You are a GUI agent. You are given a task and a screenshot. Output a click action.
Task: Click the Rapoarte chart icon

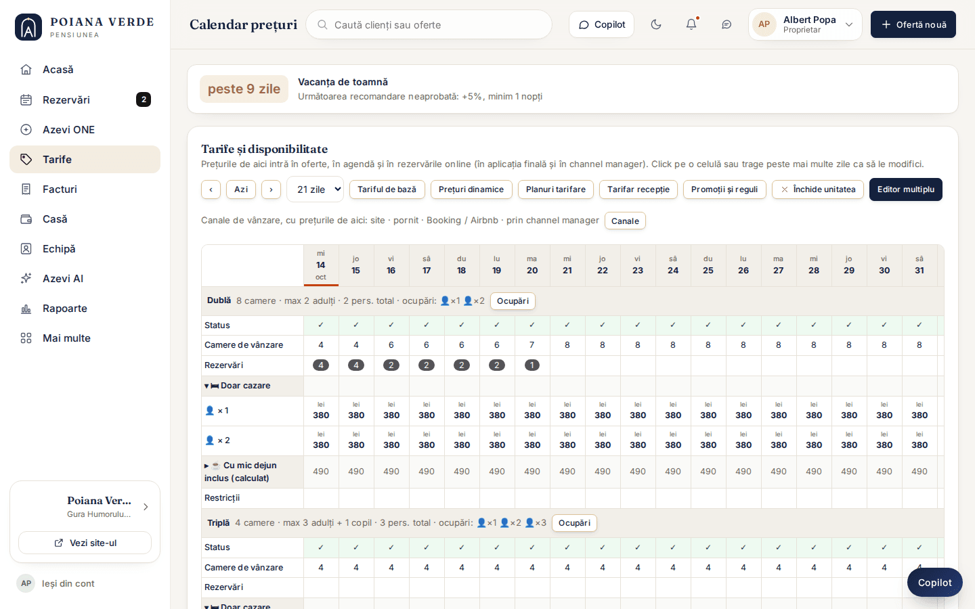click(x=26, y=308)
